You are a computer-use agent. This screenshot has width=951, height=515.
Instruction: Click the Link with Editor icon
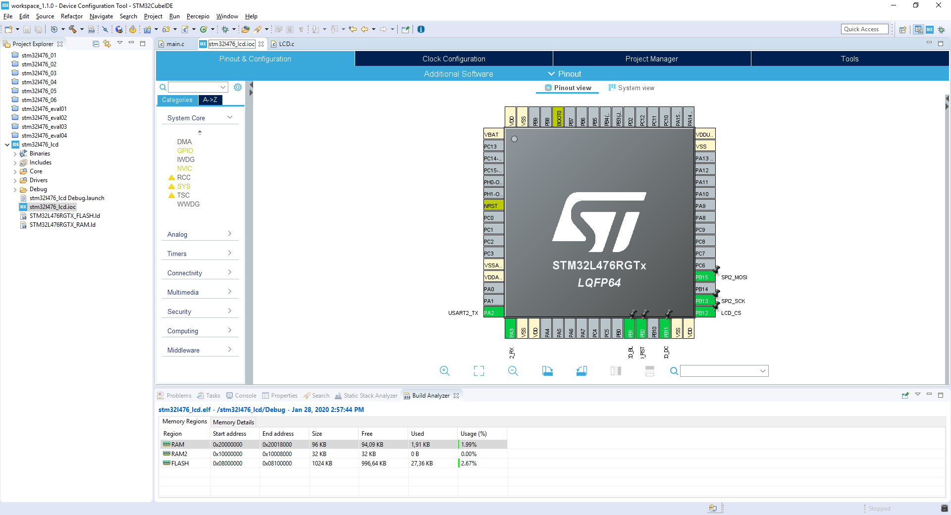coord(107,44)
